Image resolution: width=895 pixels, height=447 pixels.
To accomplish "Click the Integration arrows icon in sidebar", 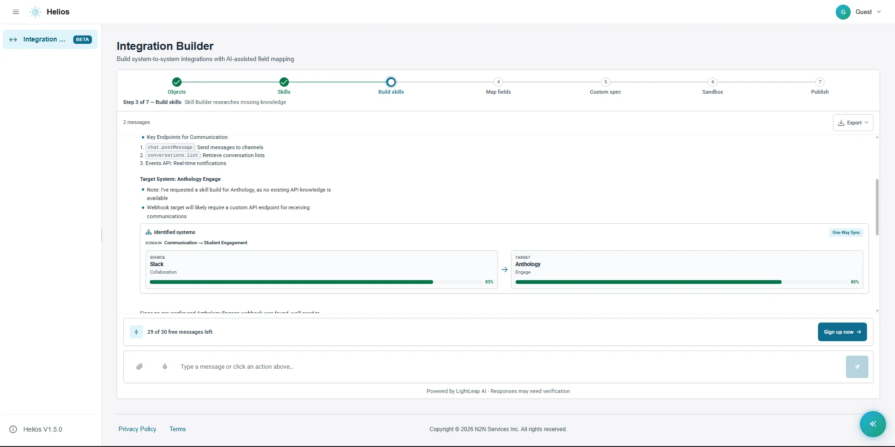I will pos(13,40).
